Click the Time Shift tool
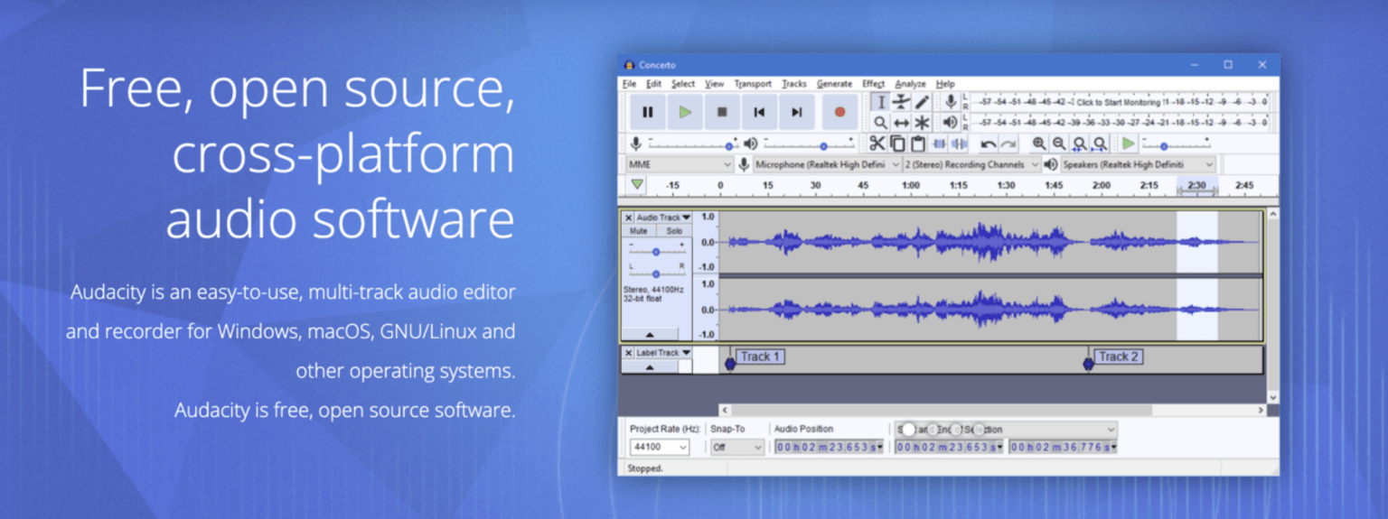This screenshot has height=519, width=1388. tap(901, 122)
